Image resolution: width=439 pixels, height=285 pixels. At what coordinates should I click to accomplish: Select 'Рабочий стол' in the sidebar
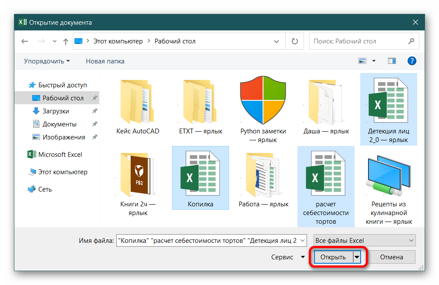point(57,98)
